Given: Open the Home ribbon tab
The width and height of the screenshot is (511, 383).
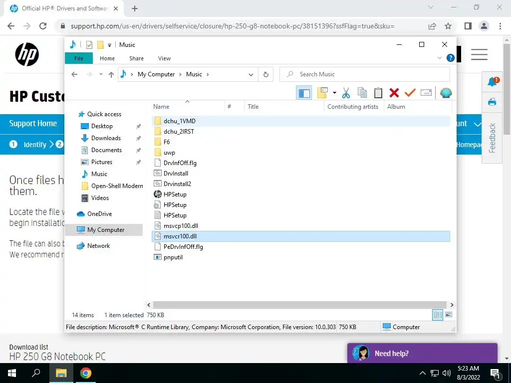Looking at the screenshot, I should (x=107, y=58).
